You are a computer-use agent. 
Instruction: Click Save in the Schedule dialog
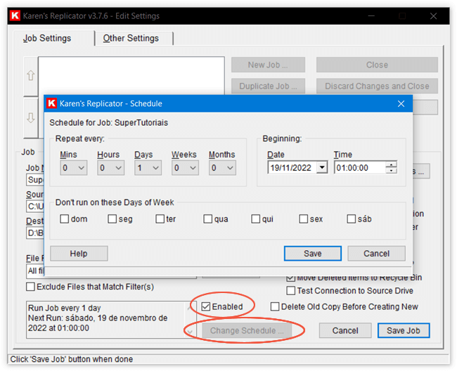[x=313, y=254]
